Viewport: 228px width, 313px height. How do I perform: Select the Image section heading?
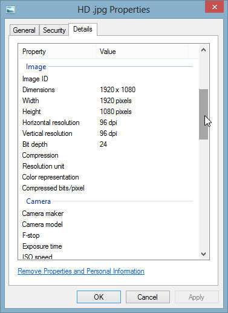tap(36, 67)
